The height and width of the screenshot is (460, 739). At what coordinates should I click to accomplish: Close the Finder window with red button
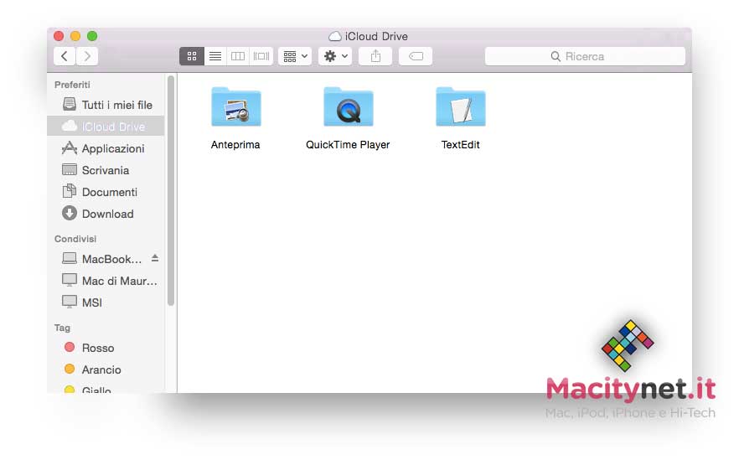point(59,36)
